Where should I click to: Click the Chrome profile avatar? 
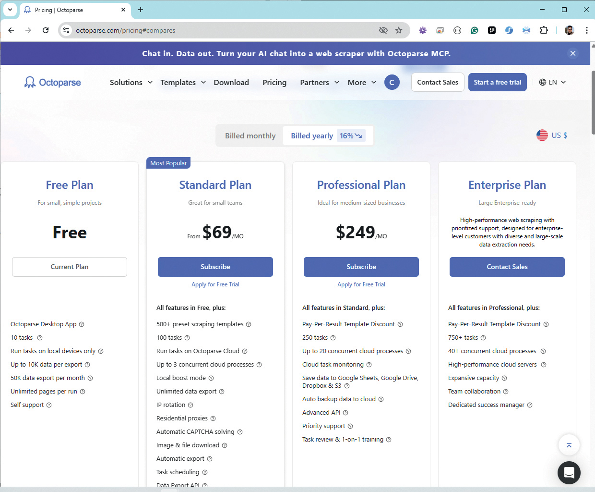(x=570, y=30)
